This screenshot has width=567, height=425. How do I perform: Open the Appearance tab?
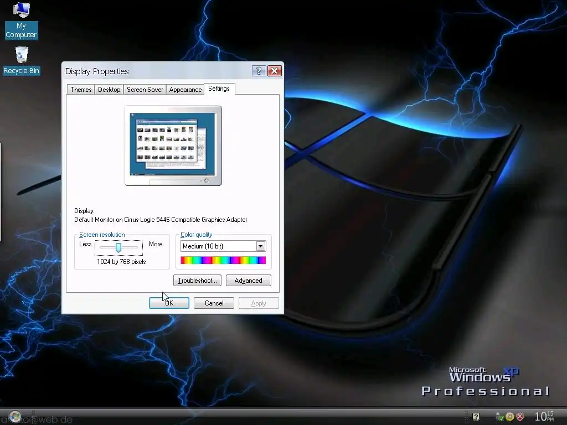pos(185,89)
